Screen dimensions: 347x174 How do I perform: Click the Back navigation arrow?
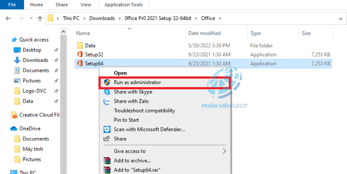pos(8,18)
